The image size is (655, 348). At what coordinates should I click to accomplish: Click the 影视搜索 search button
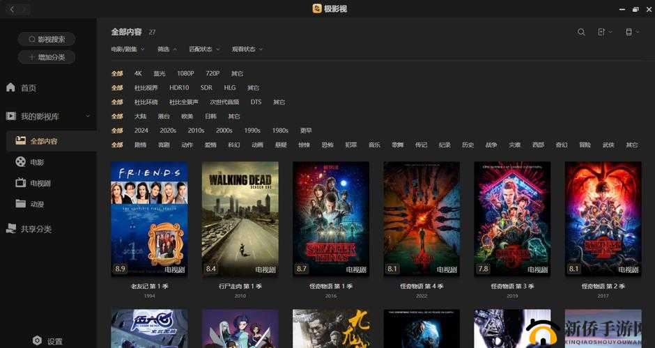pos(47,39)
